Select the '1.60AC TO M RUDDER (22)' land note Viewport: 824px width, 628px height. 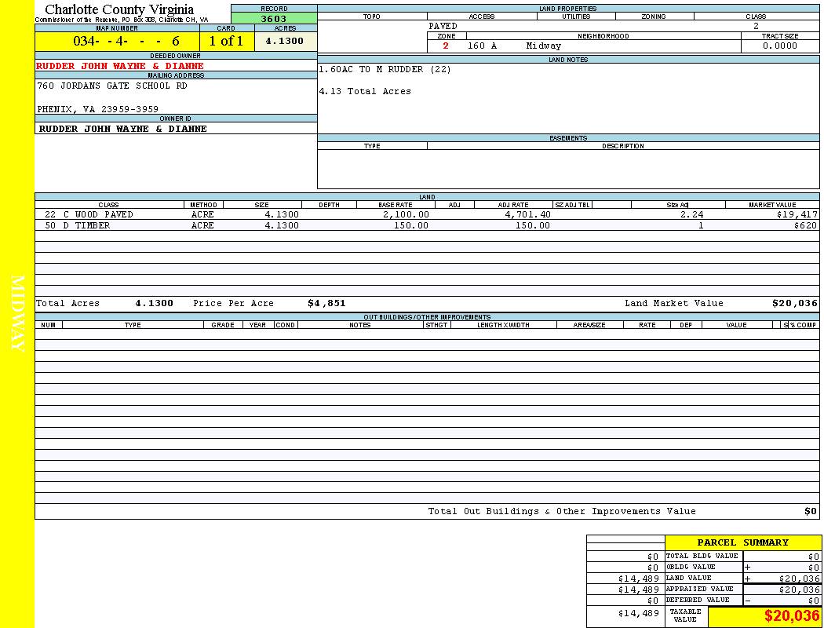click(x=385, y=70)
